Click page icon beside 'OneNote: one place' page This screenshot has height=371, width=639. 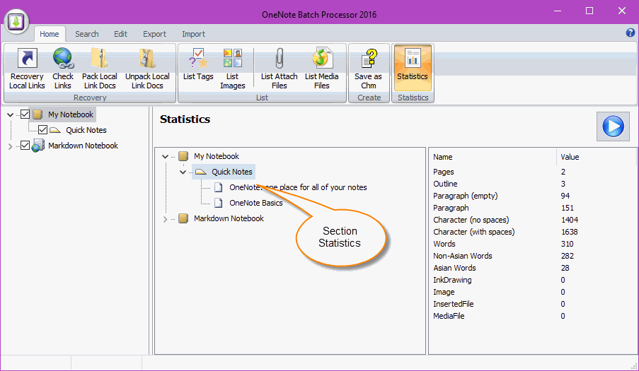219,187
